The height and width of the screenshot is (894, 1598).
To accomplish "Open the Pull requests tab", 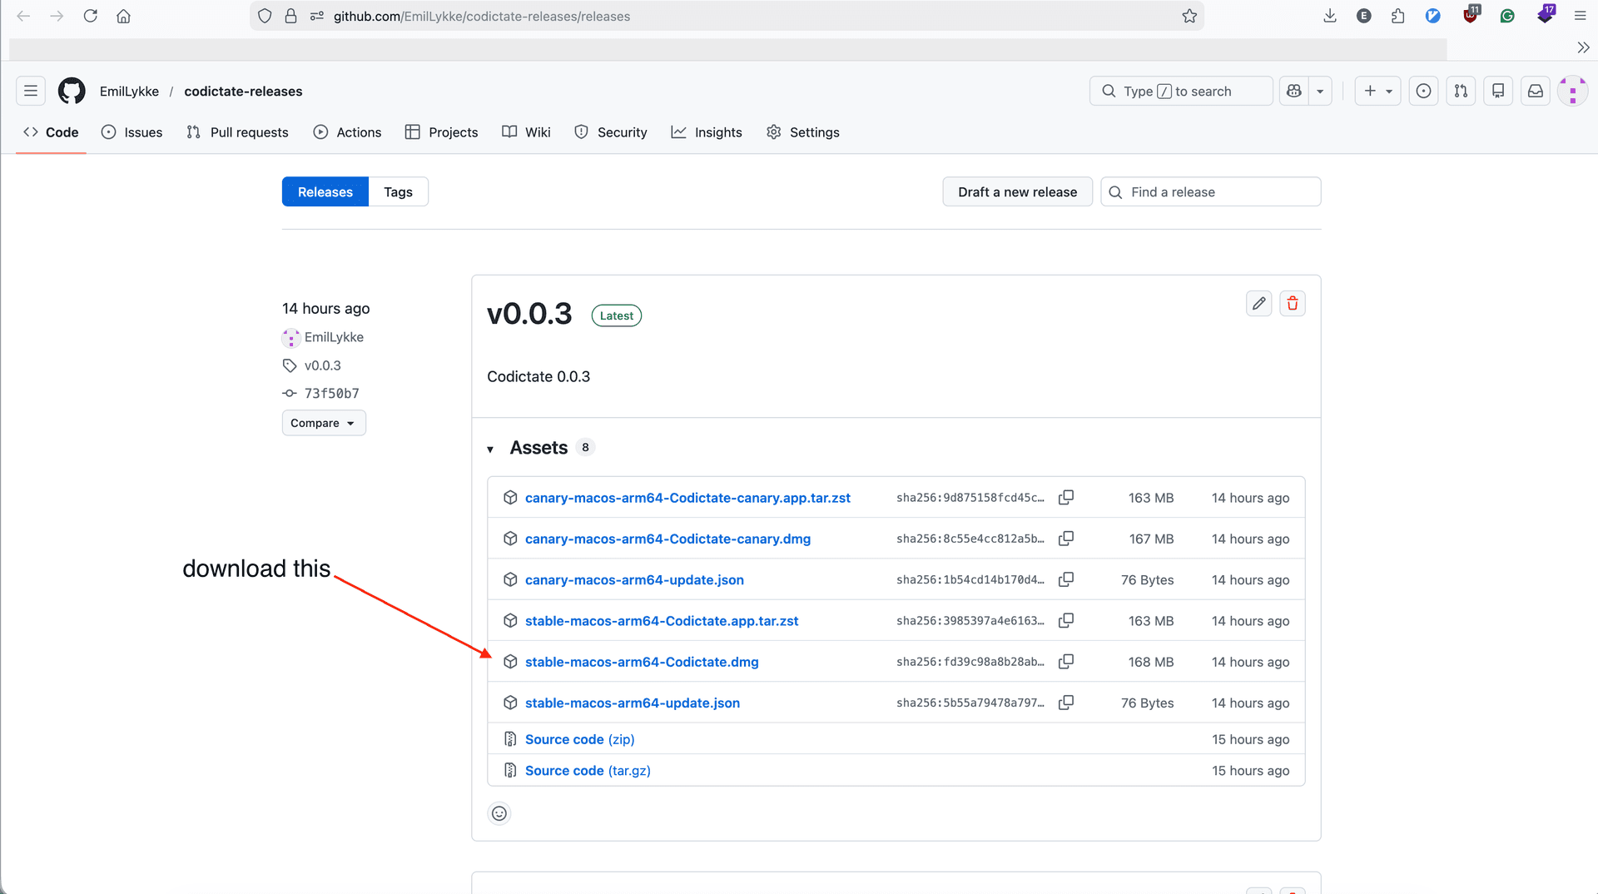I will click(238, 132).
